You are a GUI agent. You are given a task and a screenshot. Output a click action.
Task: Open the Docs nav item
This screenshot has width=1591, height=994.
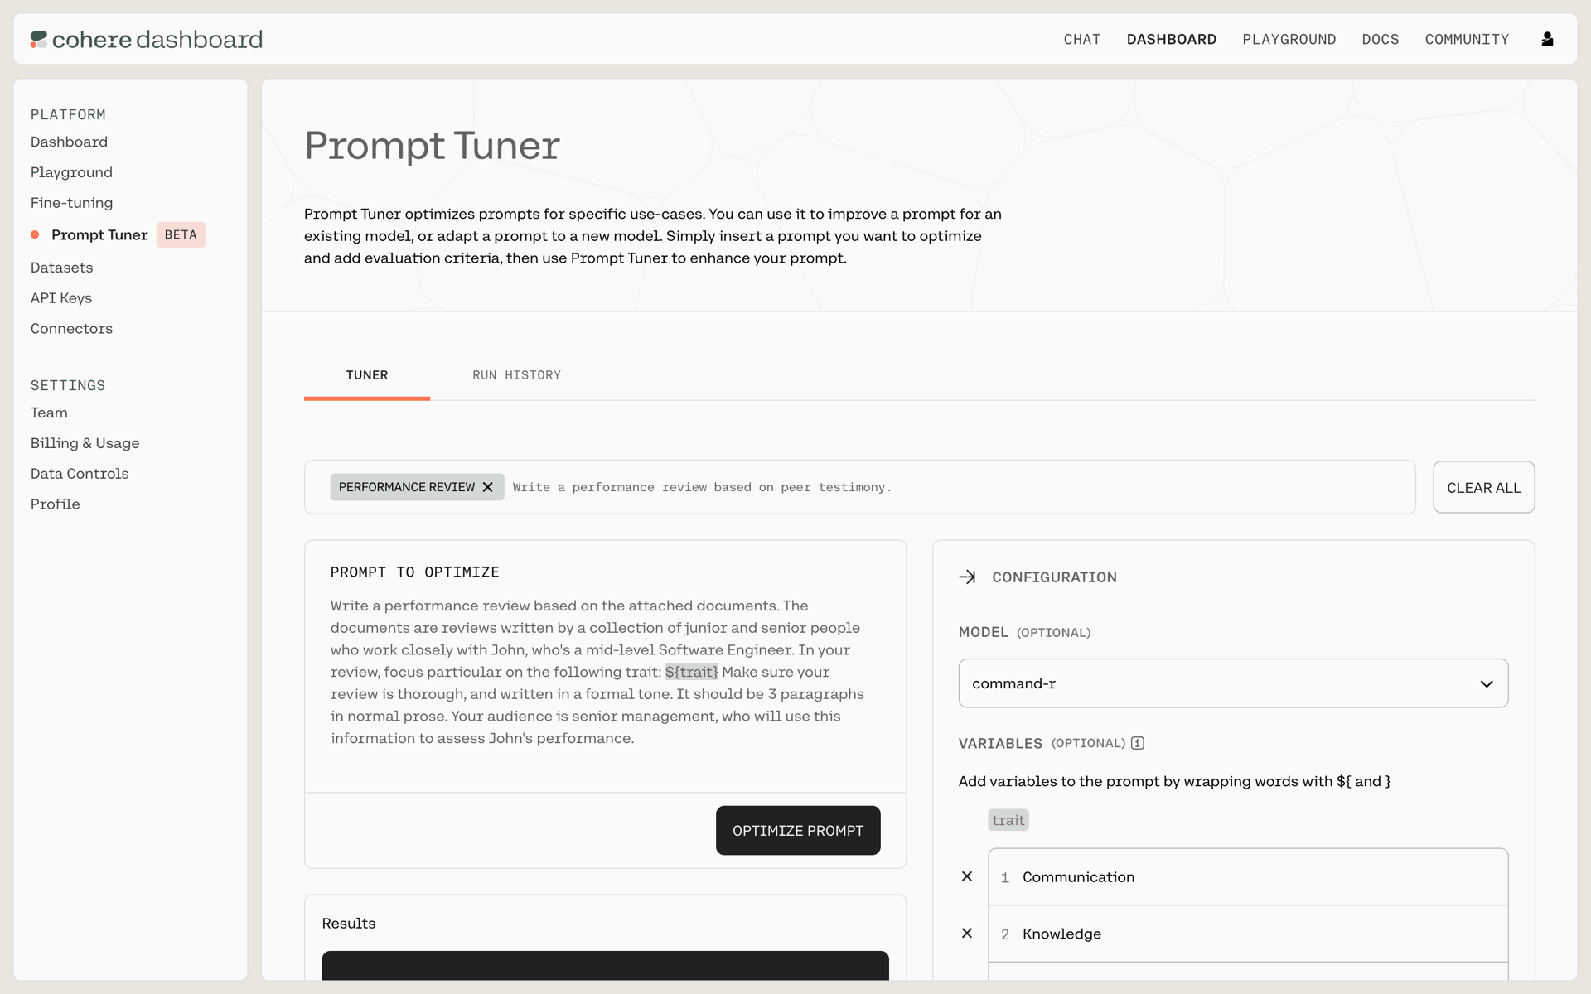coord(1380,39)
